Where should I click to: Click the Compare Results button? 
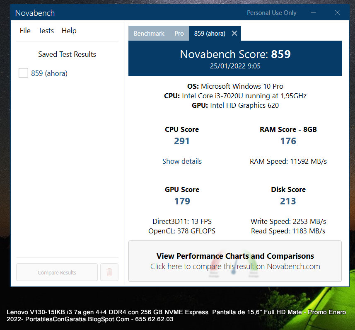pyautogui.click(x=57, y=272)
